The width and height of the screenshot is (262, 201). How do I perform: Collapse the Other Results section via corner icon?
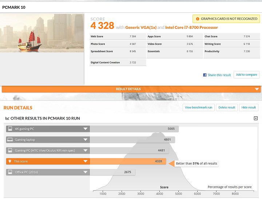coord(256,118)
